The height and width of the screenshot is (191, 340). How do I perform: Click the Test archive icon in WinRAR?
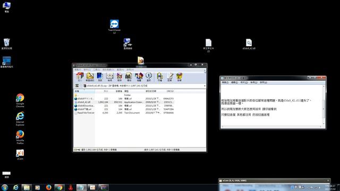[100, 77]
